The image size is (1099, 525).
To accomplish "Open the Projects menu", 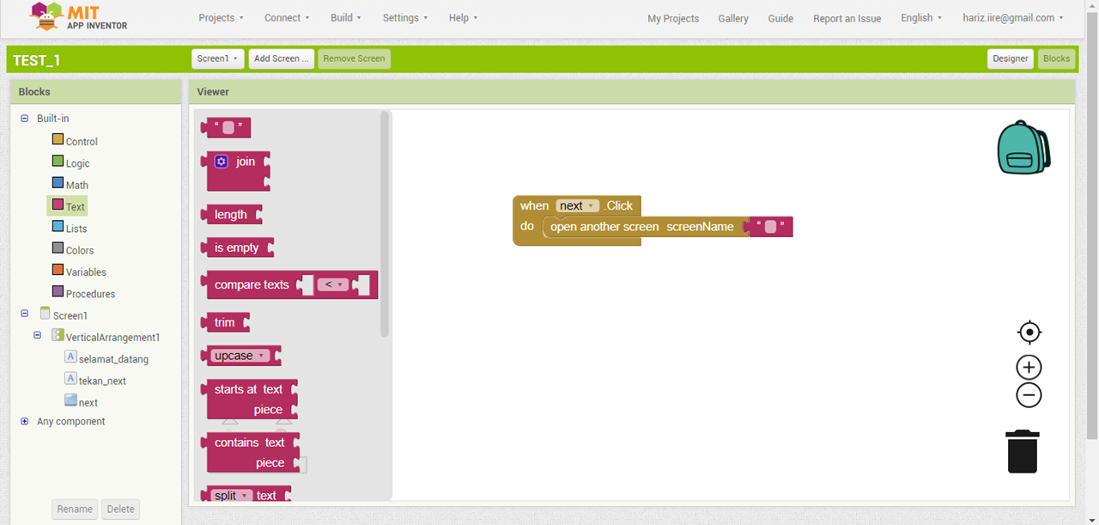I will pyautogui.click(x=221, y=18).
